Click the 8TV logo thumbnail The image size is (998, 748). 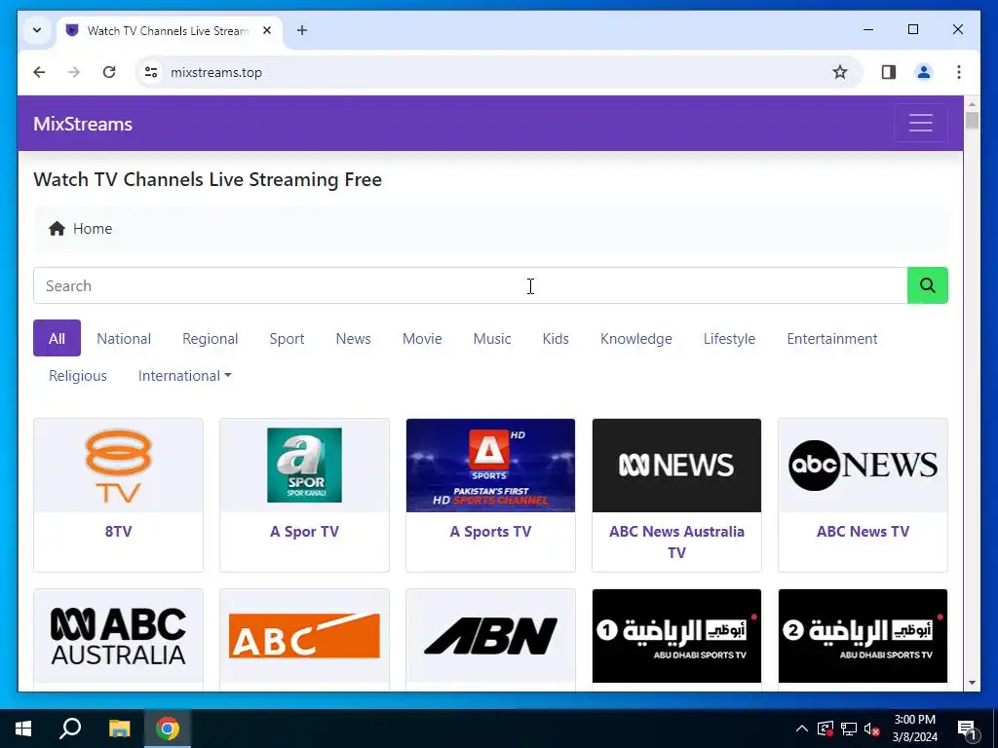tap(118, 465)
